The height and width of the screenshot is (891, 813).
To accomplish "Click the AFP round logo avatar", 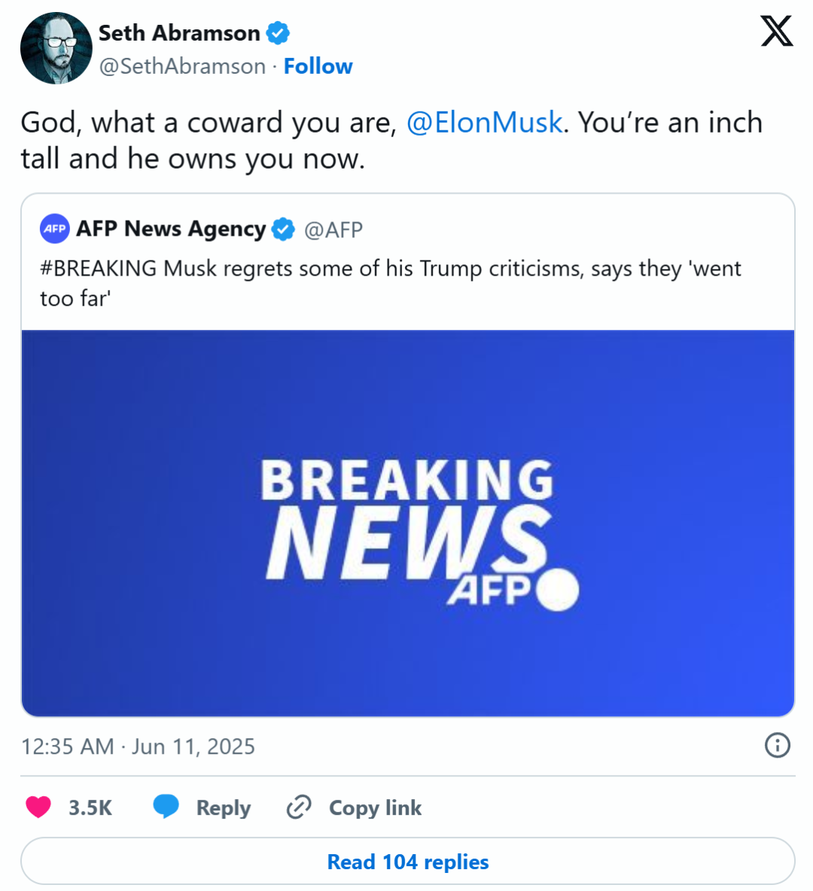I will click(55, 228).
